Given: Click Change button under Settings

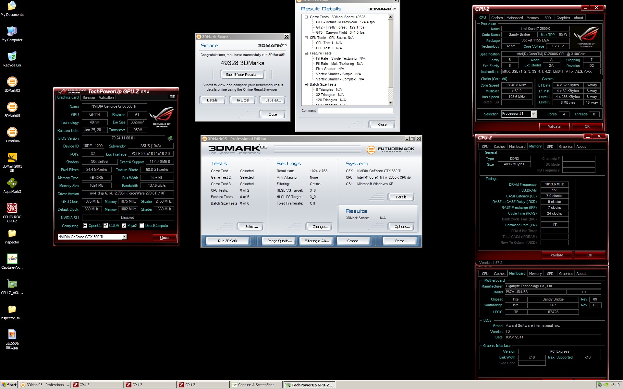Looking at the screenshot, I should tap(320, 227).
